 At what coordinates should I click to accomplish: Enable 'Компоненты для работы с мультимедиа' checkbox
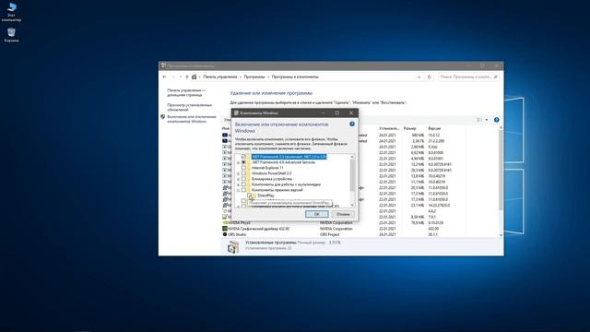(243, 184)
